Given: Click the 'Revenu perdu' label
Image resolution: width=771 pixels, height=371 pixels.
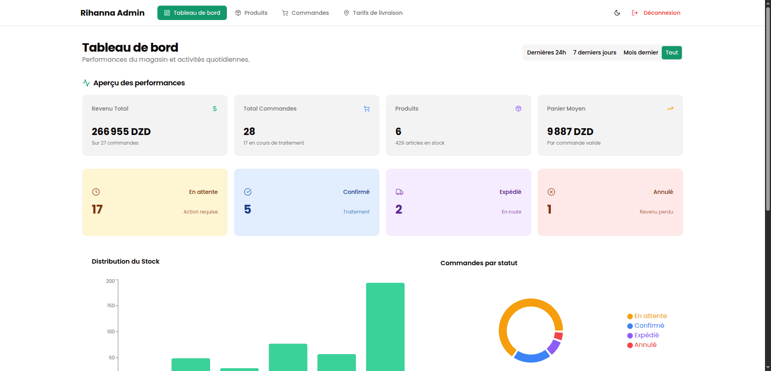Looking at the screenshot, I should click(x=657, y=212).
